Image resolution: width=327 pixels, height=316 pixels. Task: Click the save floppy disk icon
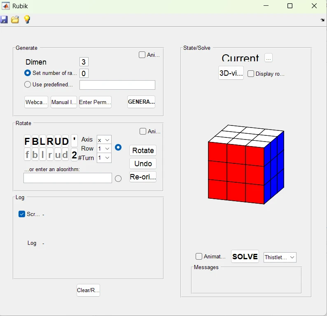pos(4,19)
